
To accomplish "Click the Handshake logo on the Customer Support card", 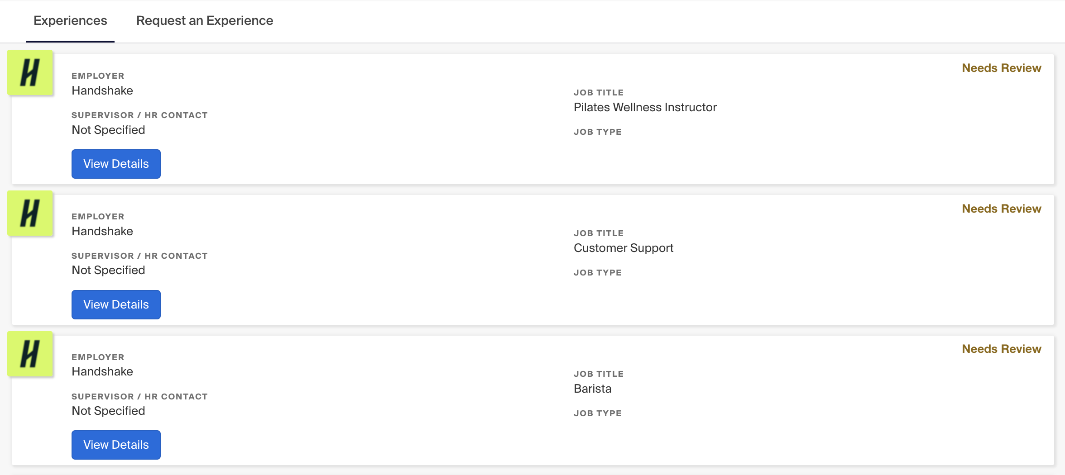I will (x=30, y=214).
